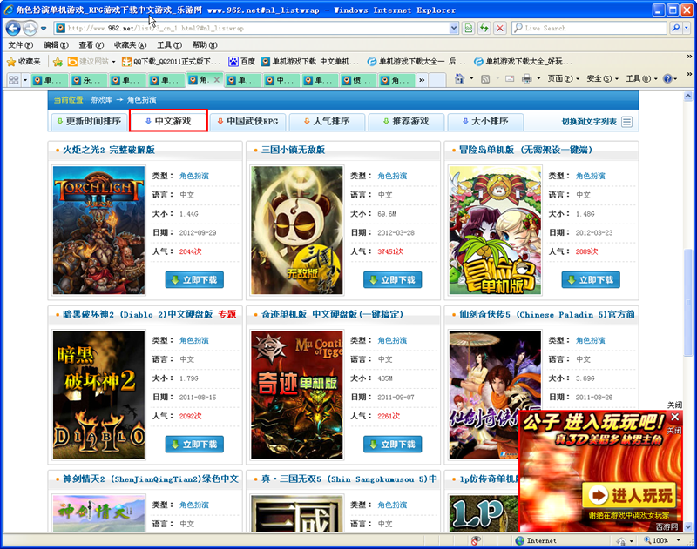
Task: Open the 收藏夹 favorites star button
Action: 24,62
